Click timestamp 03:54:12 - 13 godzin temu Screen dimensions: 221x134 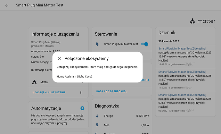pyautogui.click(x=171, y=111)
